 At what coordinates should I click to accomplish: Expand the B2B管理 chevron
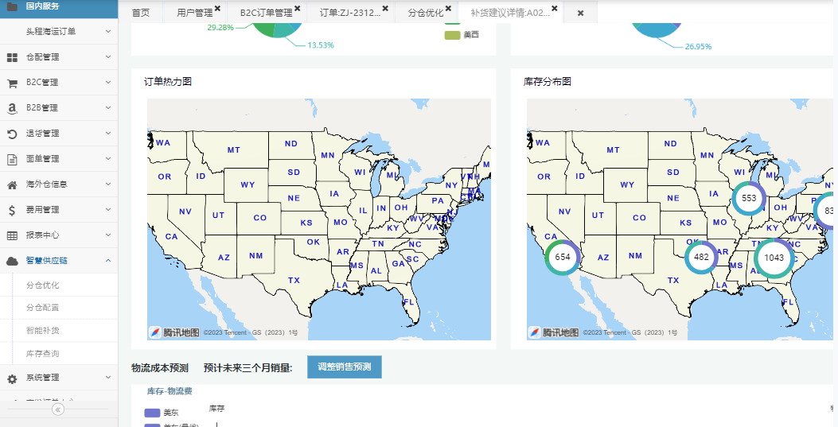pos(108,108)
